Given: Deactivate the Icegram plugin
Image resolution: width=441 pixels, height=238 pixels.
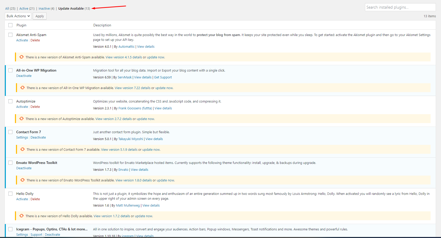Looking at the screenshot, I should pyautogui.click(x=52, y=235).
